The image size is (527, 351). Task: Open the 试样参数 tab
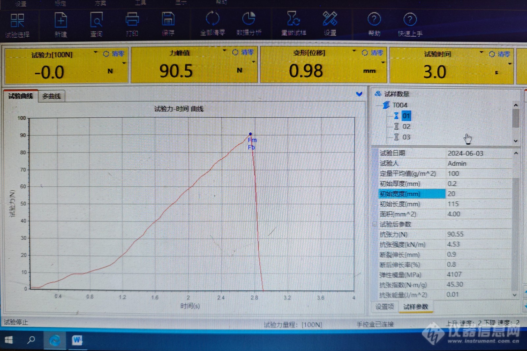tap(415, 307)
